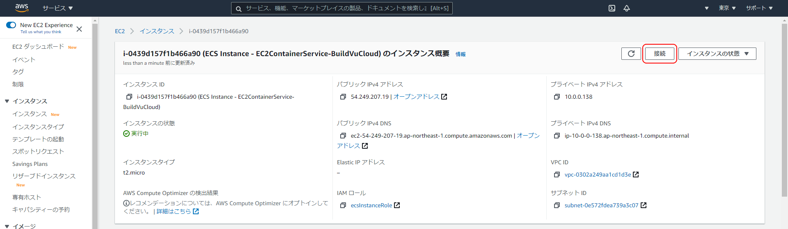Copy the IAM role name

click(x=343, y=205)
